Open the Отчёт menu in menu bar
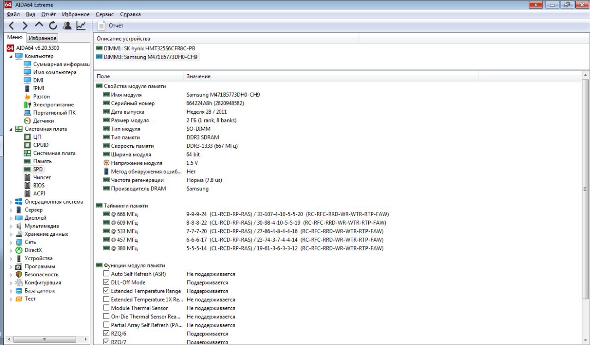590x345 pixels. [x=48, y=14]
